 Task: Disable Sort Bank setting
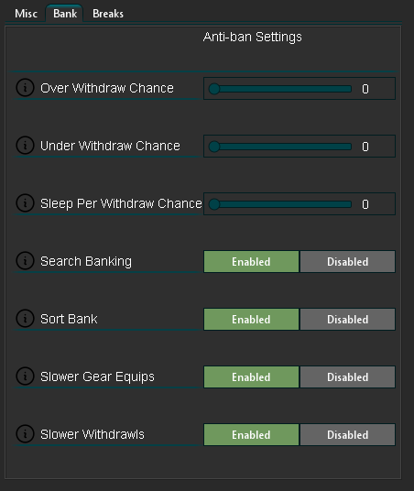pyautogui.click(x=348, y=319)
